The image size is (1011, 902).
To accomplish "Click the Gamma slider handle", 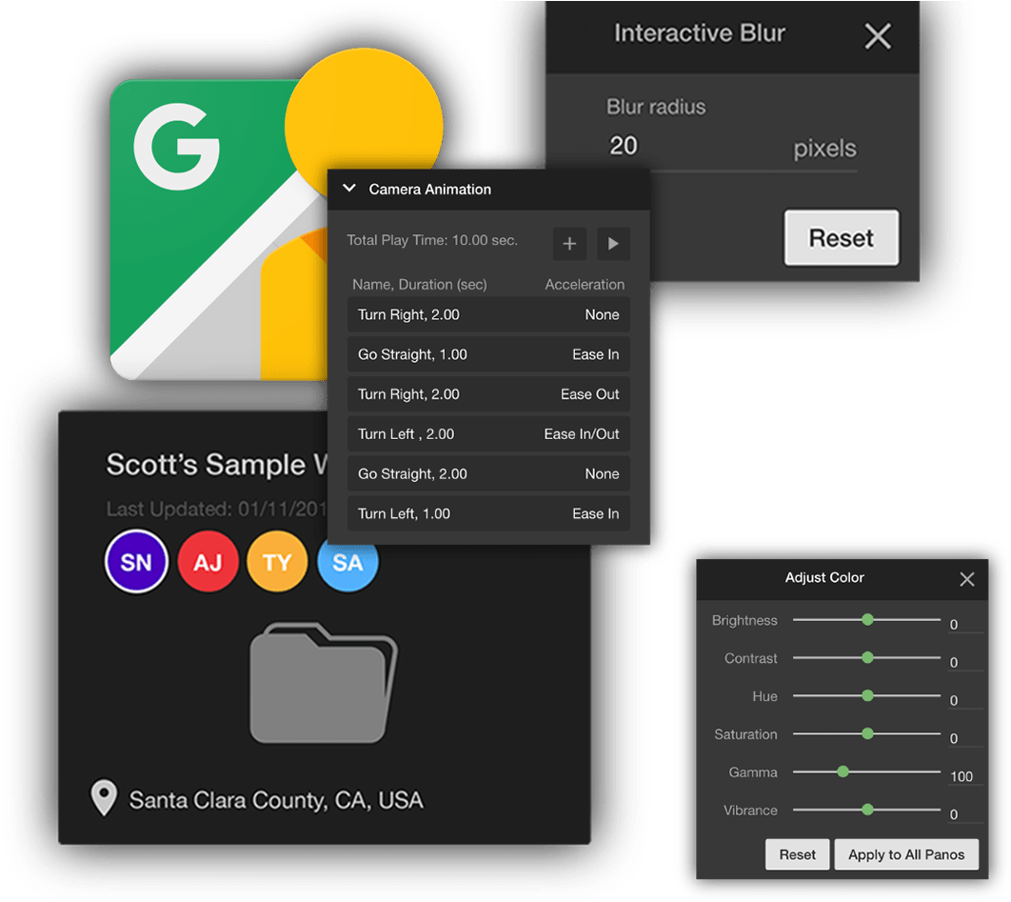I will click(842, 772).
